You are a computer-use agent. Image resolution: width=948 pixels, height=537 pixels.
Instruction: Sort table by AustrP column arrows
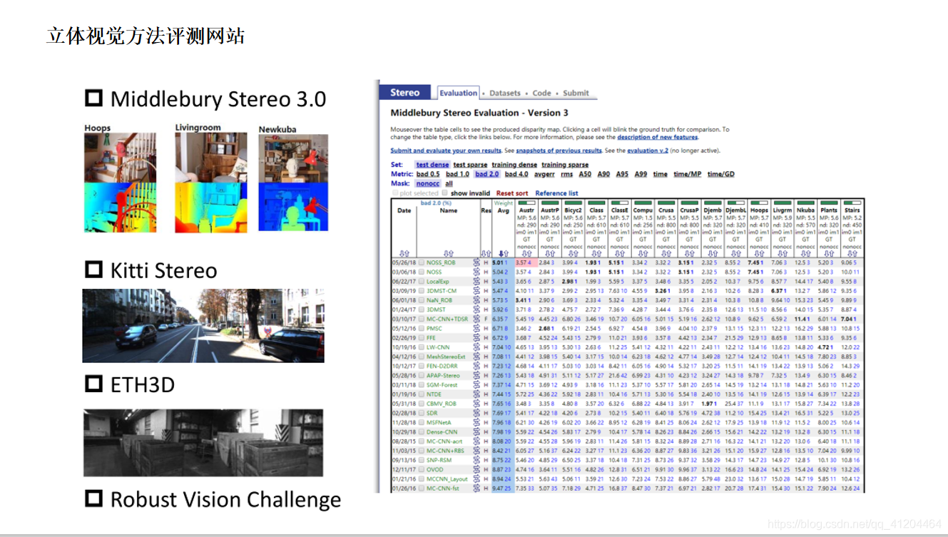click(x=550, y=253)
